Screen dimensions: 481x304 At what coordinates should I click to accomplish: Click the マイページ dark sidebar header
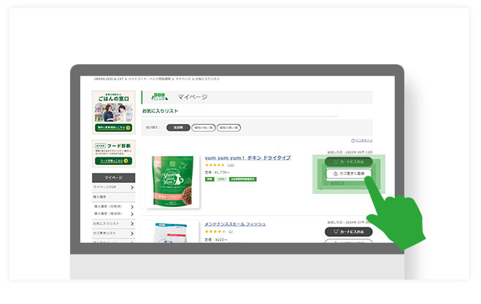tap(114, 178)
